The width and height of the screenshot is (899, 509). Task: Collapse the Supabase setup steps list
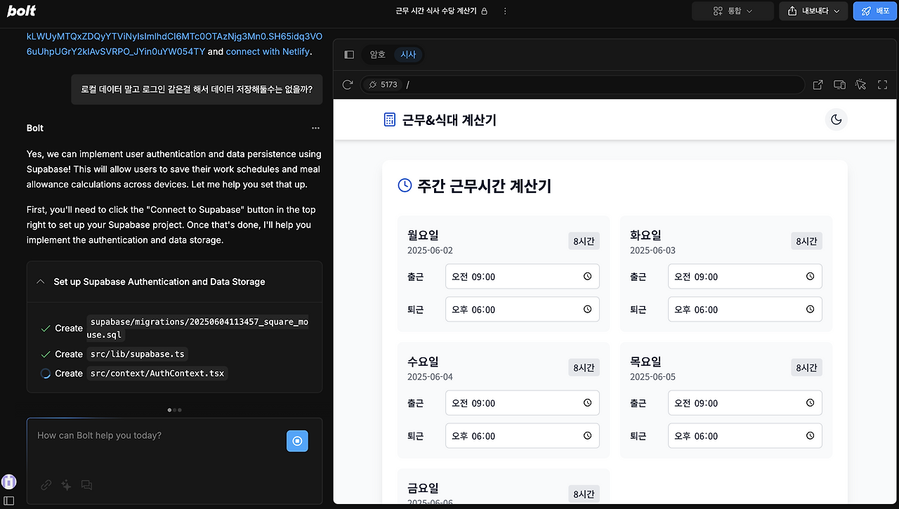(40, 282)
